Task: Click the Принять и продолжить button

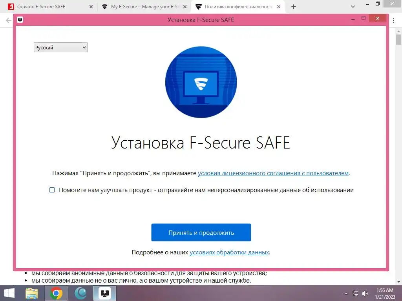Action: [201, 232]
